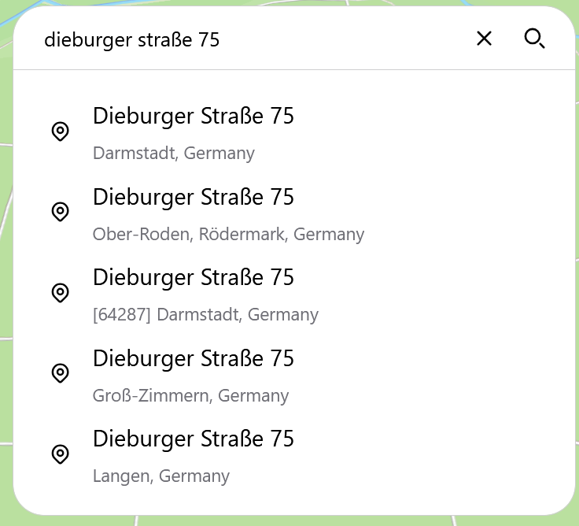This screenshot has width=579, height=526.
Task: Click pin icon beside 'Groß-Zimmern, Germany' result
Action: pos(60,373)
